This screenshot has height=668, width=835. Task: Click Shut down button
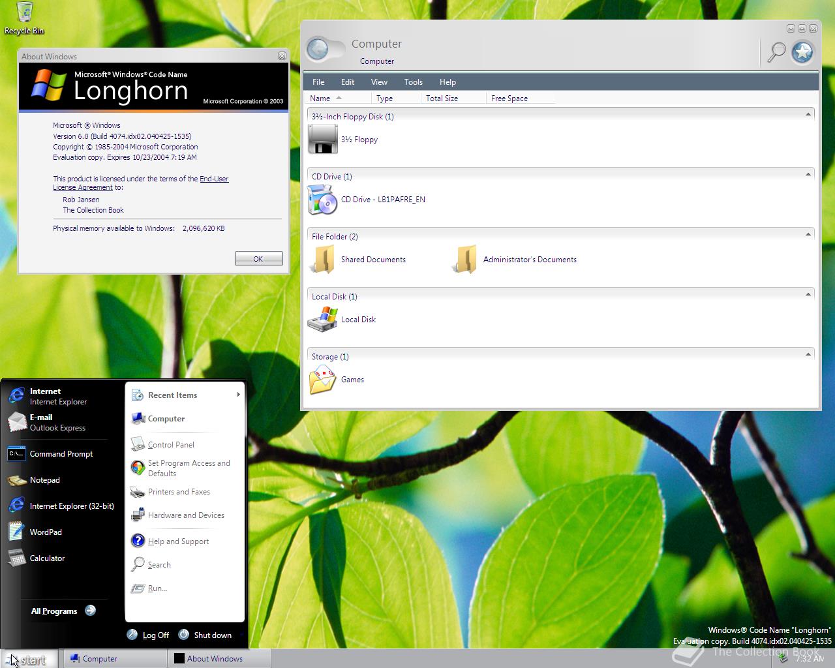[x=205, y=635]
